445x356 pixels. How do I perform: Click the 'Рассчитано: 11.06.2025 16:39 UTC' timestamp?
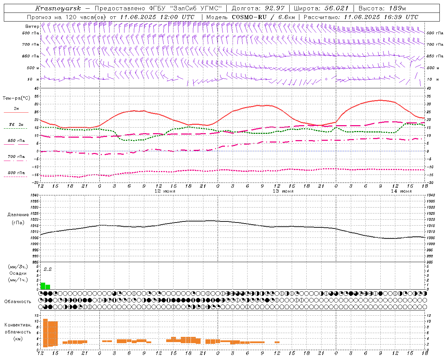click(361, 17)
